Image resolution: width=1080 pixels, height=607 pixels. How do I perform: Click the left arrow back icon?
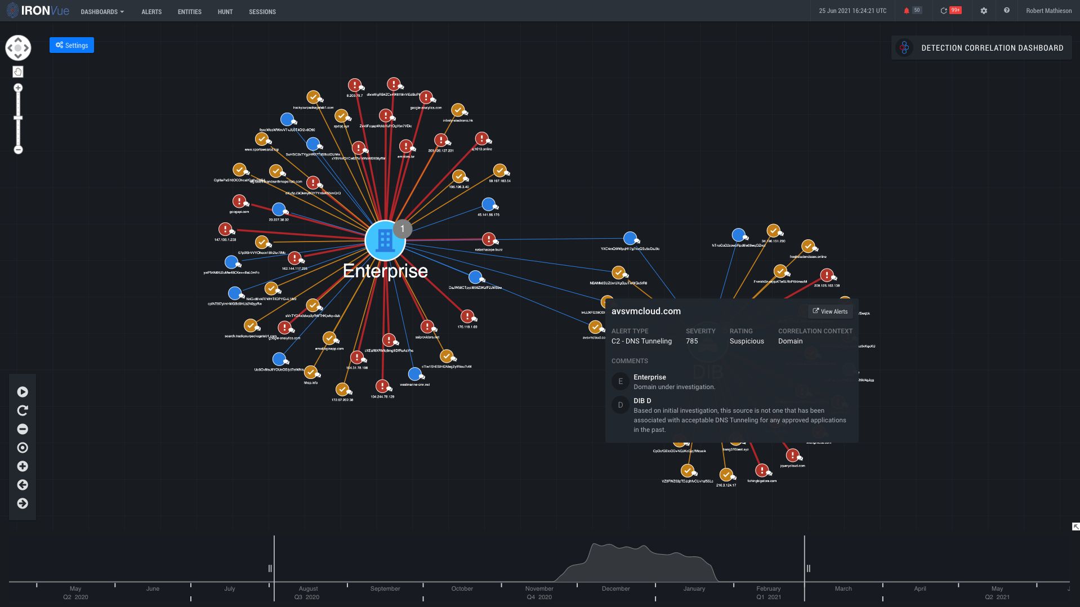[23, 485]
